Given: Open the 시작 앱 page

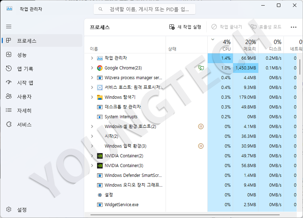Looking at the screenshot, I should [x=42, y=83].
